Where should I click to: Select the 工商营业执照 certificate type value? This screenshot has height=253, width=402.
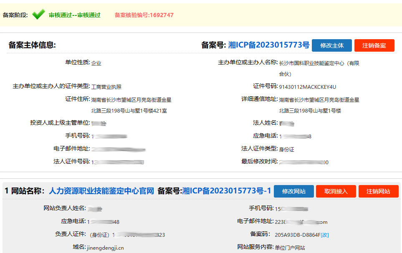[x=106, y=87]
